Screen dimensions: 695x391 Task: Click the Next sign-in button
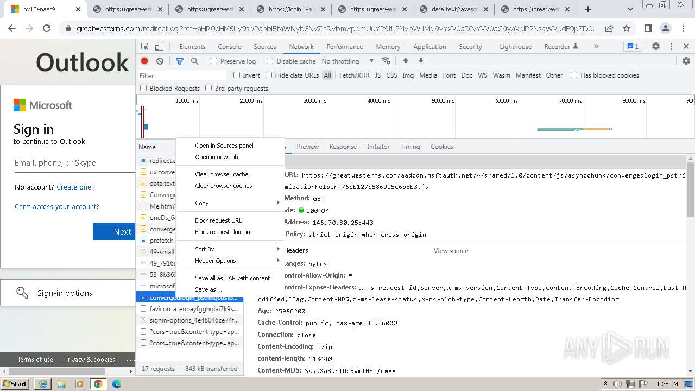click(x=114, y=231)
